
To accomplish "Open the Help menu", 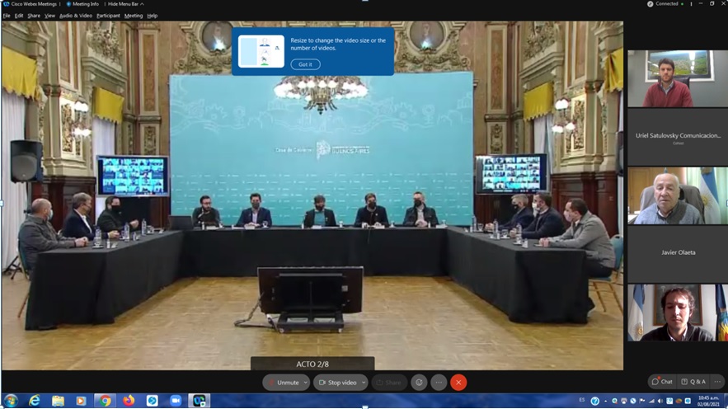I will click(153, 16).
